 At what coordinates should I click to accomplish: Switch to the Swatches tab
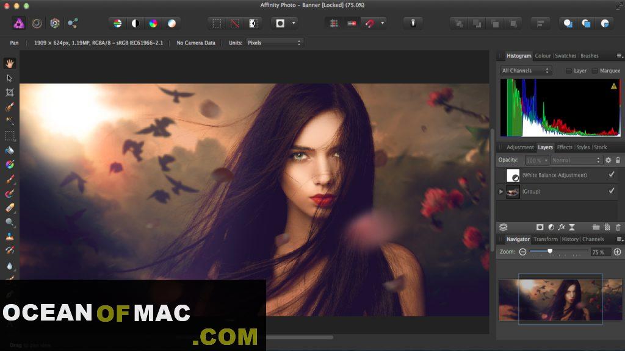pos(566,55)
